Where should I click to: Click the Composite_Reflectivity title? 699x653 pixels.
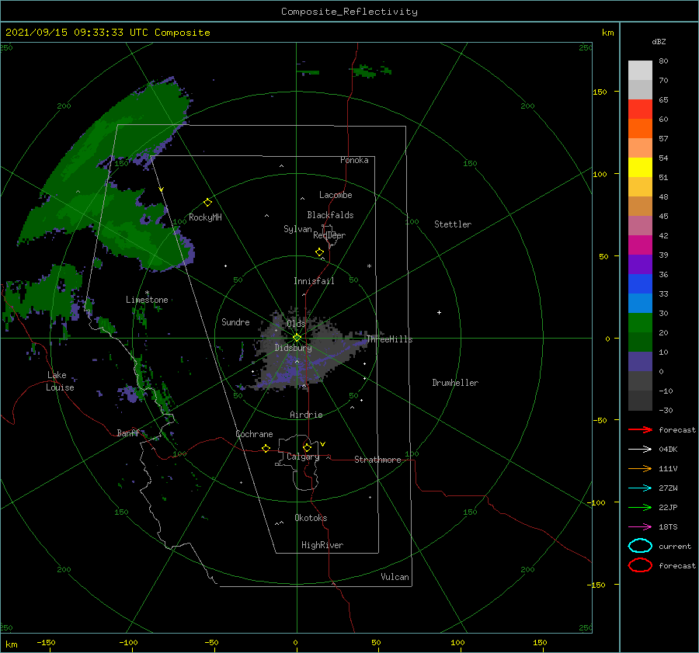click(349, 12)
